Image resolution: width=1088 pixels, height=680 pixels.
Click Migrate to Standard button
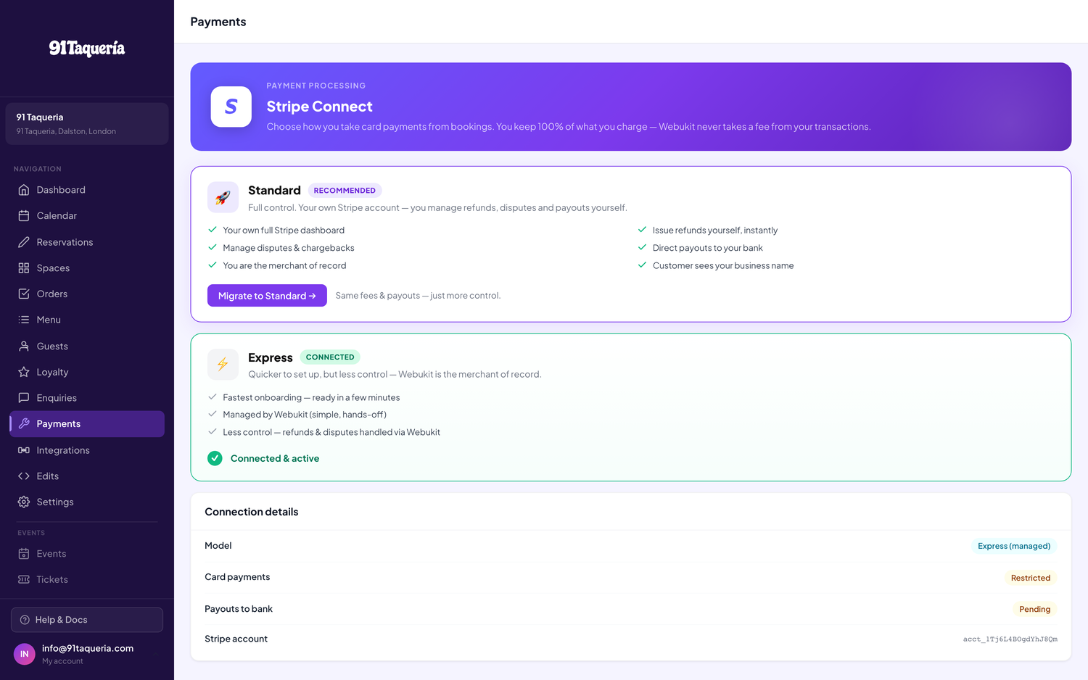click(267, 296)
